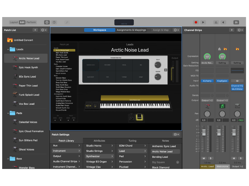Image resolution: width=249 pixels, height=186 pixels.
Task: Collapse the Pads folder
Action: click(8, 113)
